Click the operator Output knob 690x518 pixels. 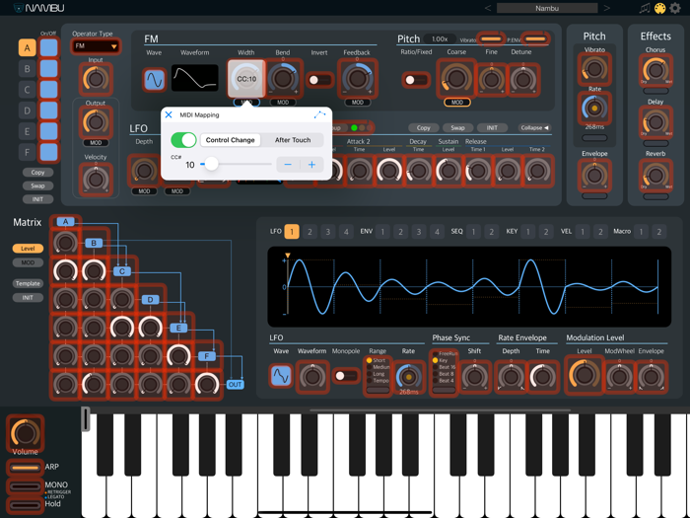pos(96,121)
